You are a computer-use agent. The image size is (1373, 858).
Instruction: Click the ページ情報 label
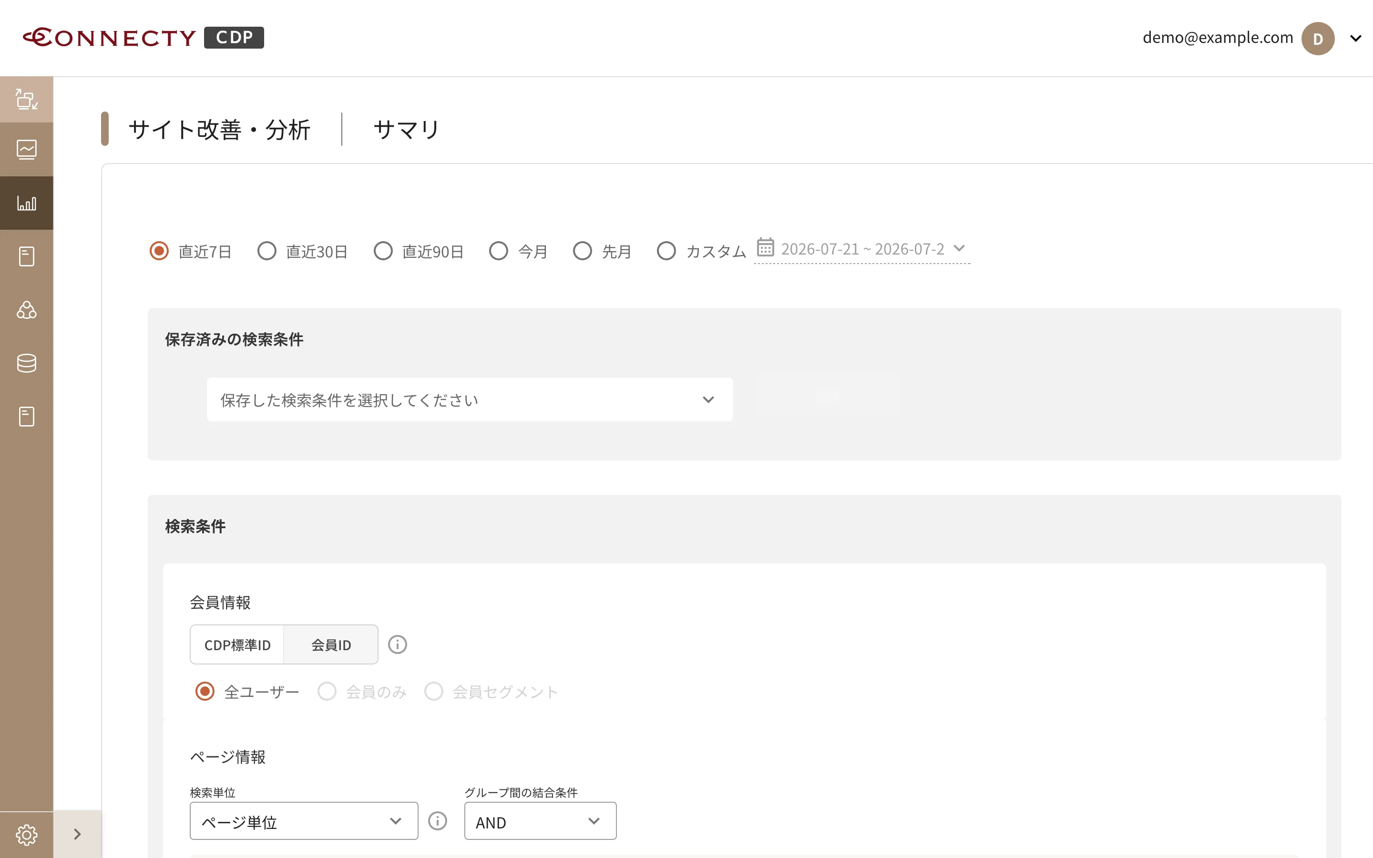pos(227,757)
